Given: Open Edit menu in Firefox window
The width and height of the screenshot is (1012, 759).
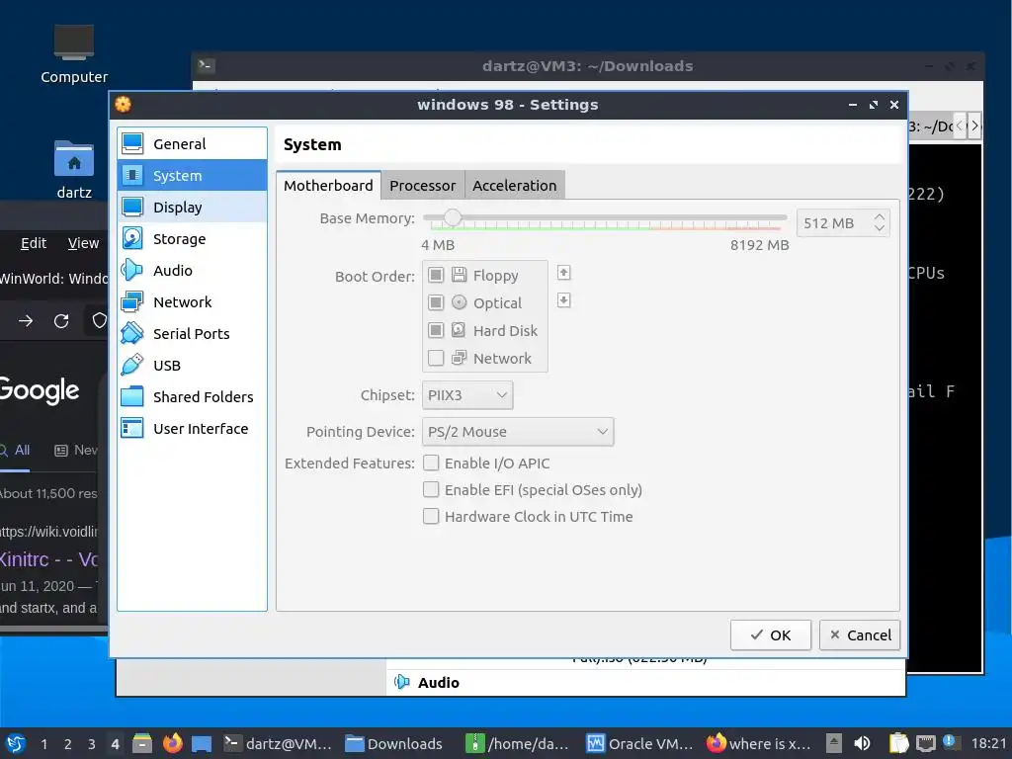Looking at the screenshot, I should pyautogui.click(x=34, y=243).
